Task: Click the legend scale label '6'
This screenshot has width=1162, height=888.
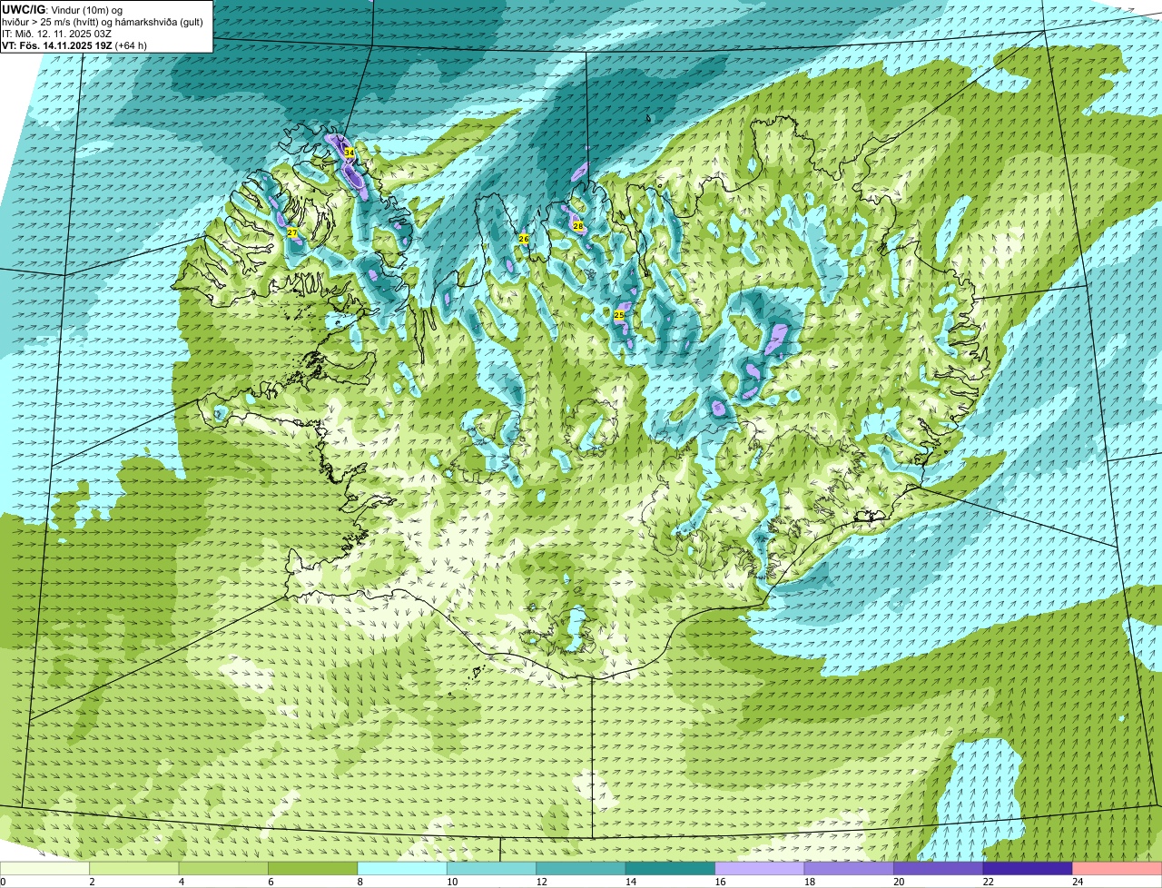Action: 271,882
